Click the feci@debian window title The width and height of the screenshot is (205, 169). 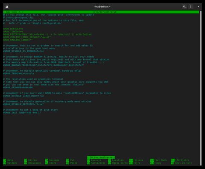(102, 6)
